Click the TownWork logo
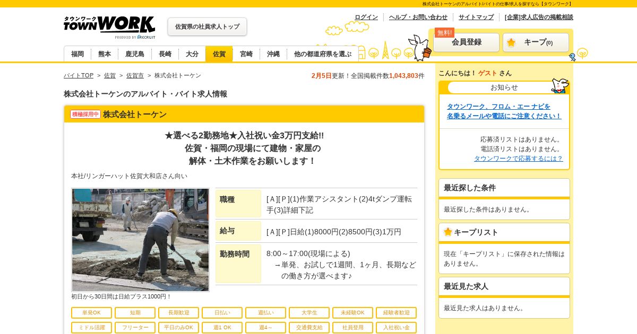Screen dimensions: 637x334 pyautogui.click(x=109, y=27)
